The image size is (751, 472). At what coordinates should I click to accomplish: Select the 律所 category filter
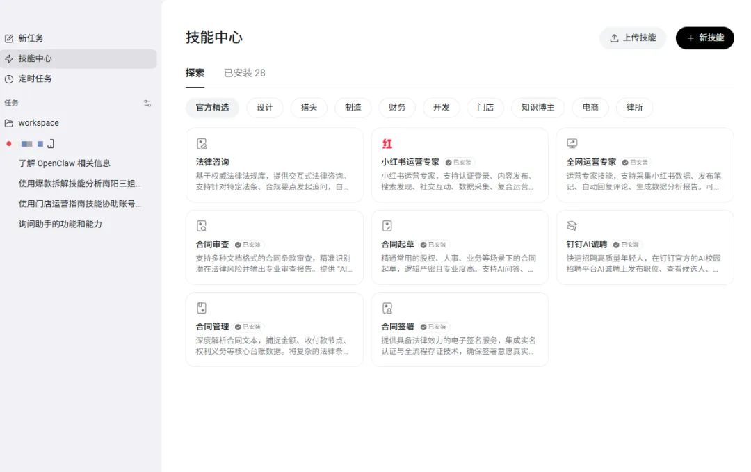point(635,107)
